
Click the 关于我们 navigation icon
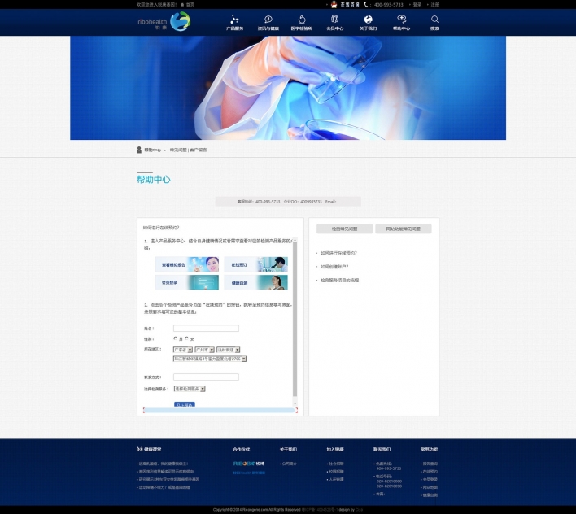368,20
